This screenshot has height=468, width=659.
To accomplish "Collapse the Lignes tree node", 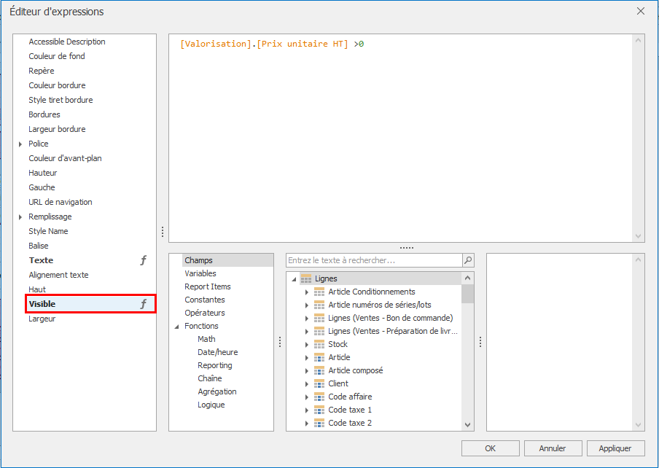I will tap(294, 279).
